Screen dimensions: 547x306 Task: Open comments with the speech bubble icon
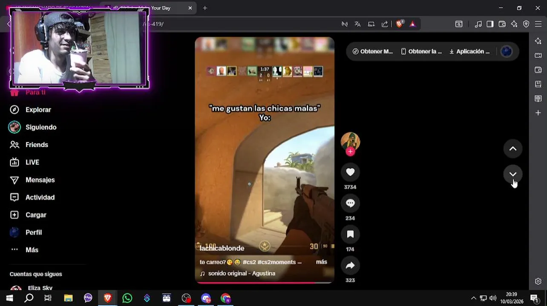350,203
